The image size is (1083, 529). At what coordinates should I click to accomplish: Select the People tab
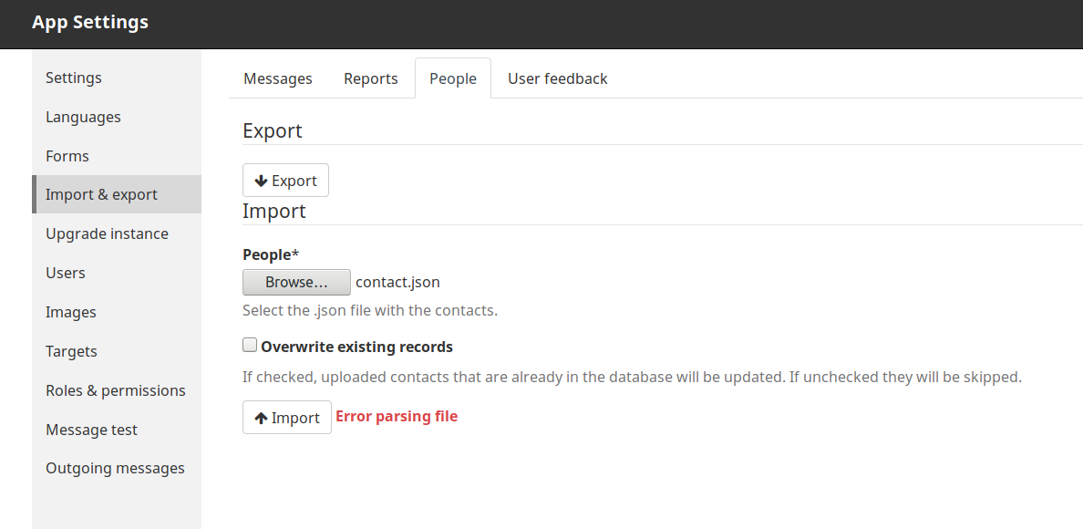453,78
